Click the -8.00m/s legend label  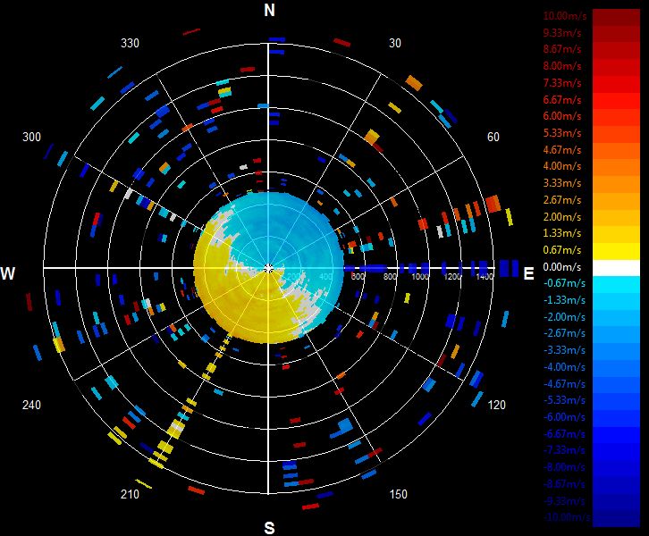coord(564,467)
